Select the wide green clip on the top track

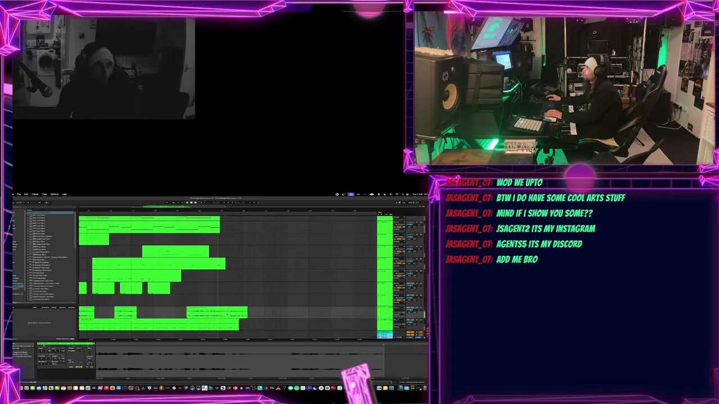[x=149, y=218]
